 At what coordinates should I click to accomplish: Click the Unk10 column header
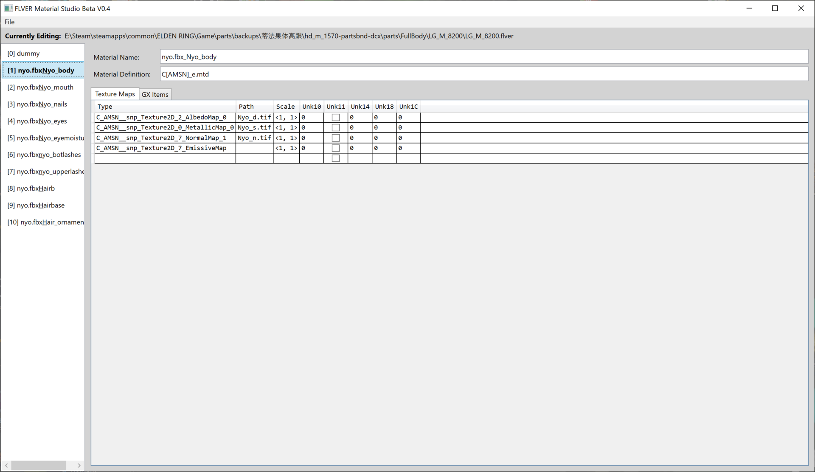click(x=312, y=107)
